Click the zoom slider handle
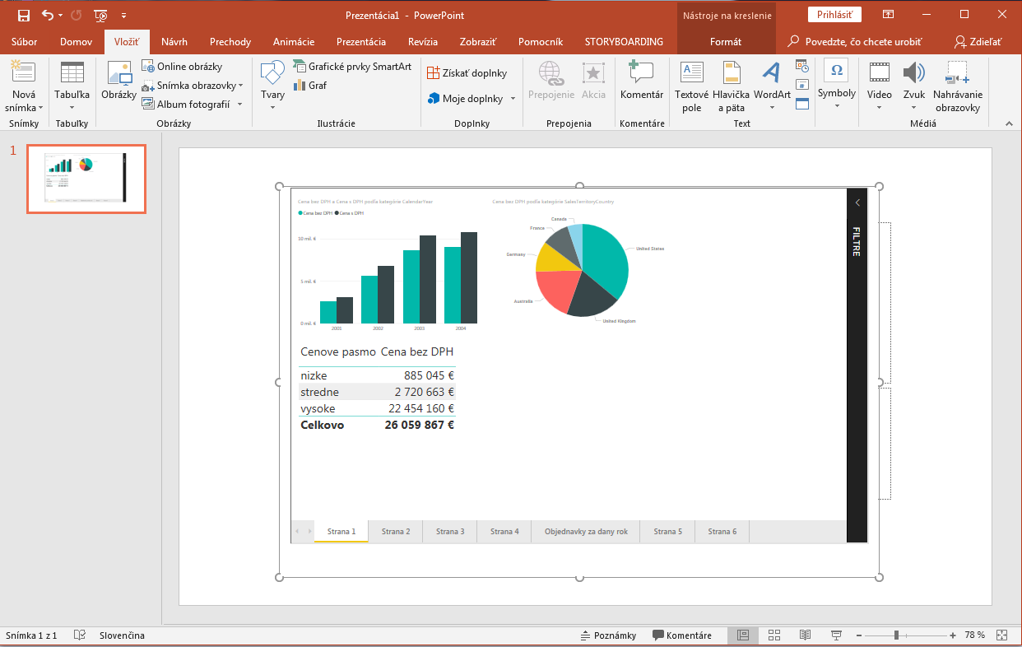The height and width of the screenshot is (647, 1022). click(896, 635)
